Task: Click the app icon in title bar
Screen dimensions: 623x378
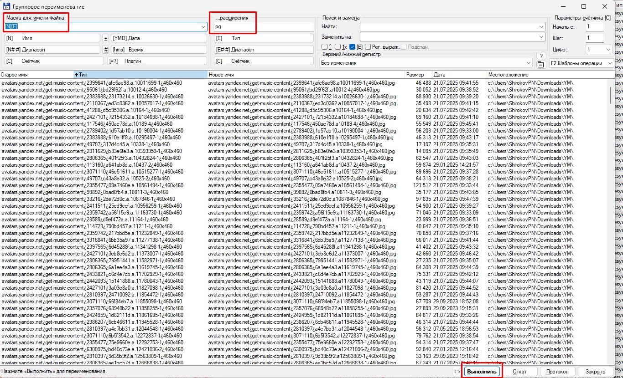Action: (x=6, y=6)
